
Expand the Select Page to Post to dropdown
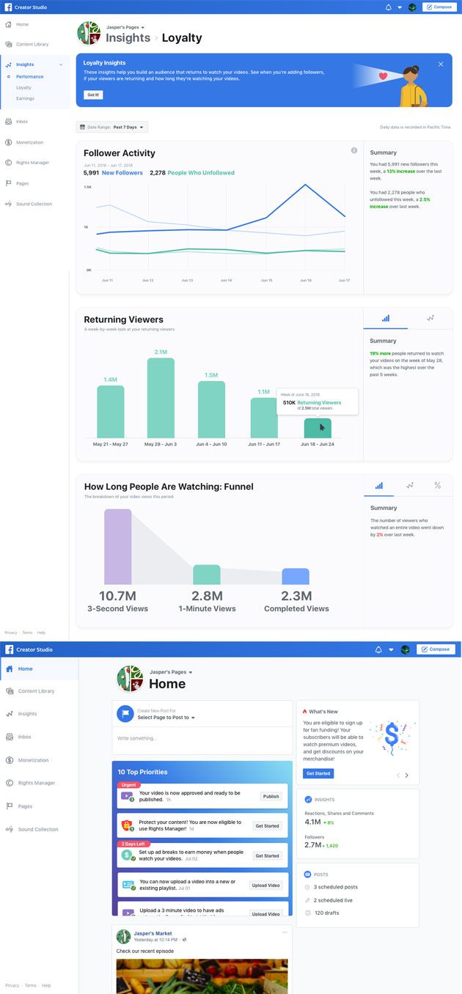click(166, 718)
